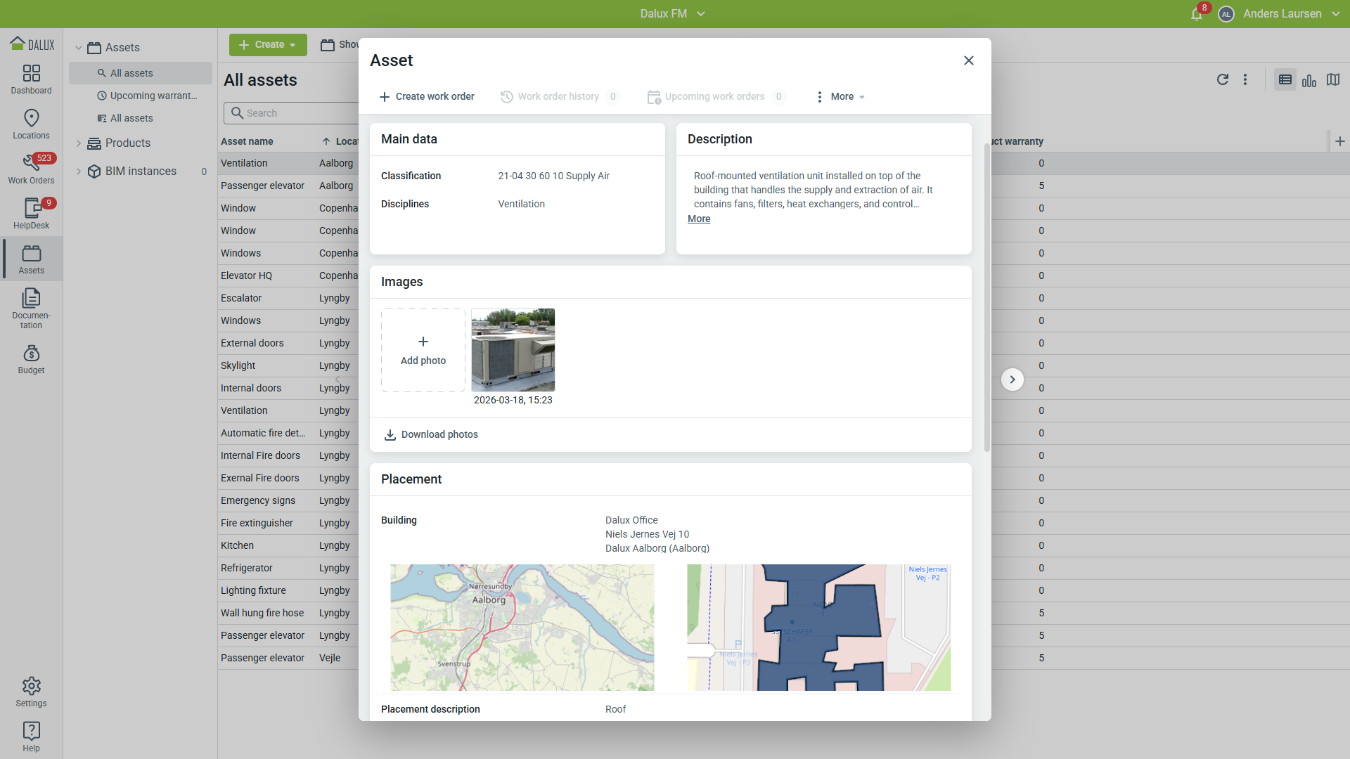Click the AL user avatar
This screenshot has height=759, width=1350.
pos(1226,14)
